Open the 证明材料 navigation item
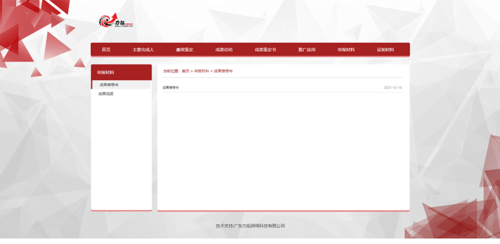 click(x=385, y=50)
